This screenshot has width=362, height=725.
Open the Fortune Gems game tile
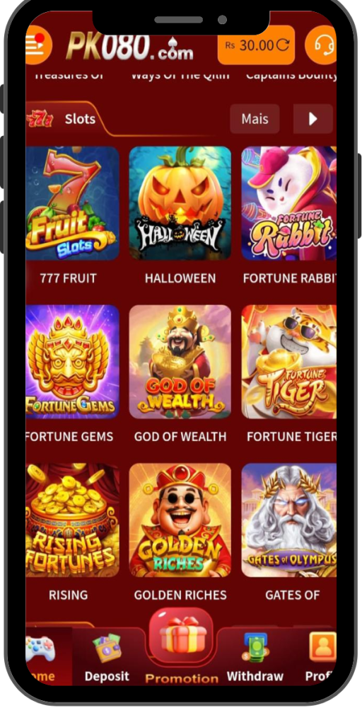73,362
